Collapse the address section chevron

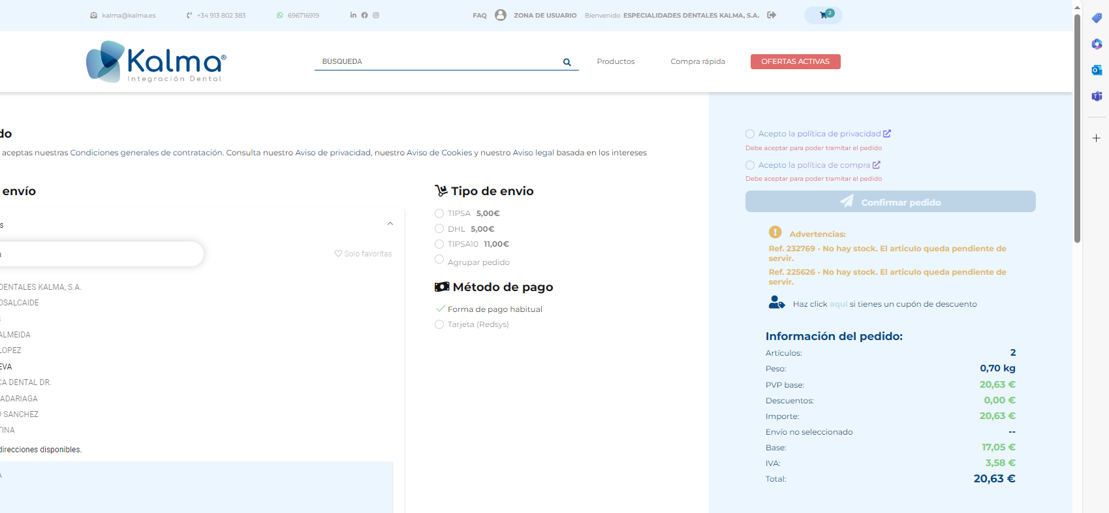coord(390,224)
